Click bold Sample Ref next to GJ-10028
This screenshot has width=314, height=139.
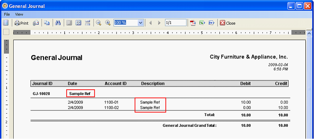point(80,94)
